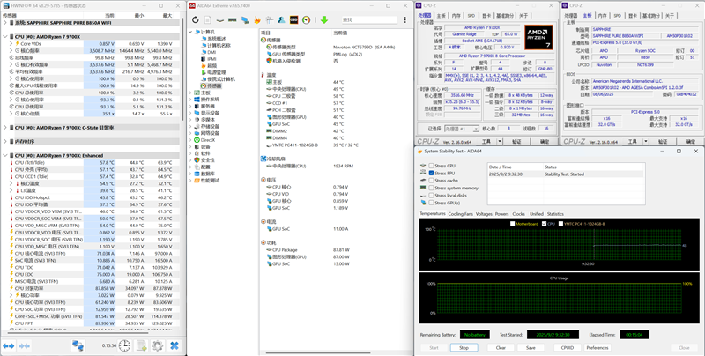Enable Stress system memory checkbox

tap(432, 188)
